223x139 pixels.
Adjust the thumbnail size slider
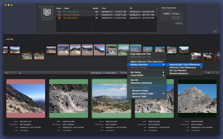click(x=209, y=73)
